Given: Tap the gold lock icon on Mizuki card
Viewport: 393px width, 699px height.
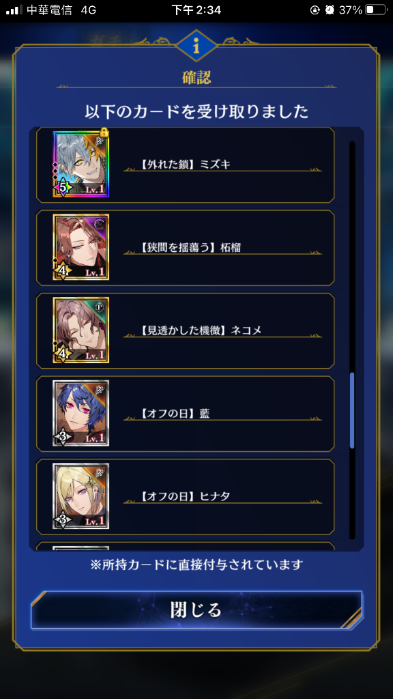Looking at the screenshot, I should 104,132.
